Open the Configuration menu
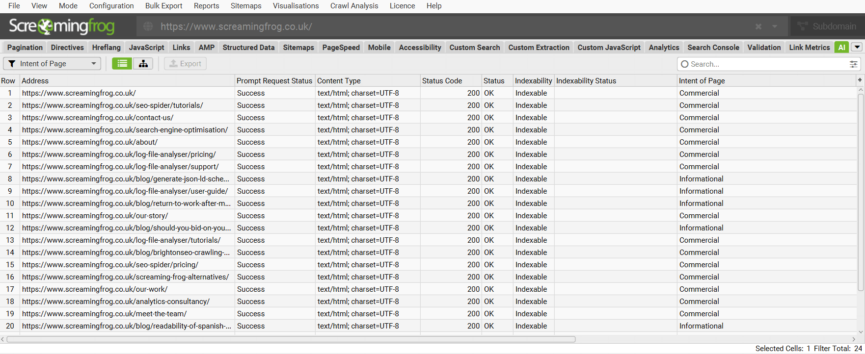Viewport: 865px width, 354px height. tap(111, 6)
